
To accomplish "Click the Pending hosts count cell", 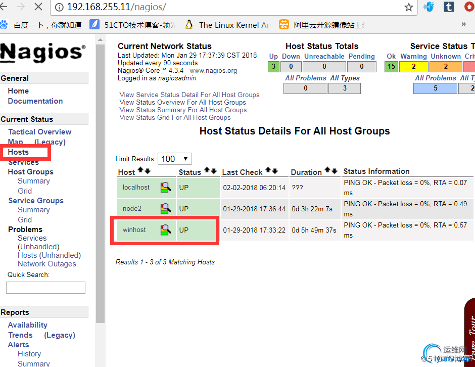I will click(x=362, y=67).
